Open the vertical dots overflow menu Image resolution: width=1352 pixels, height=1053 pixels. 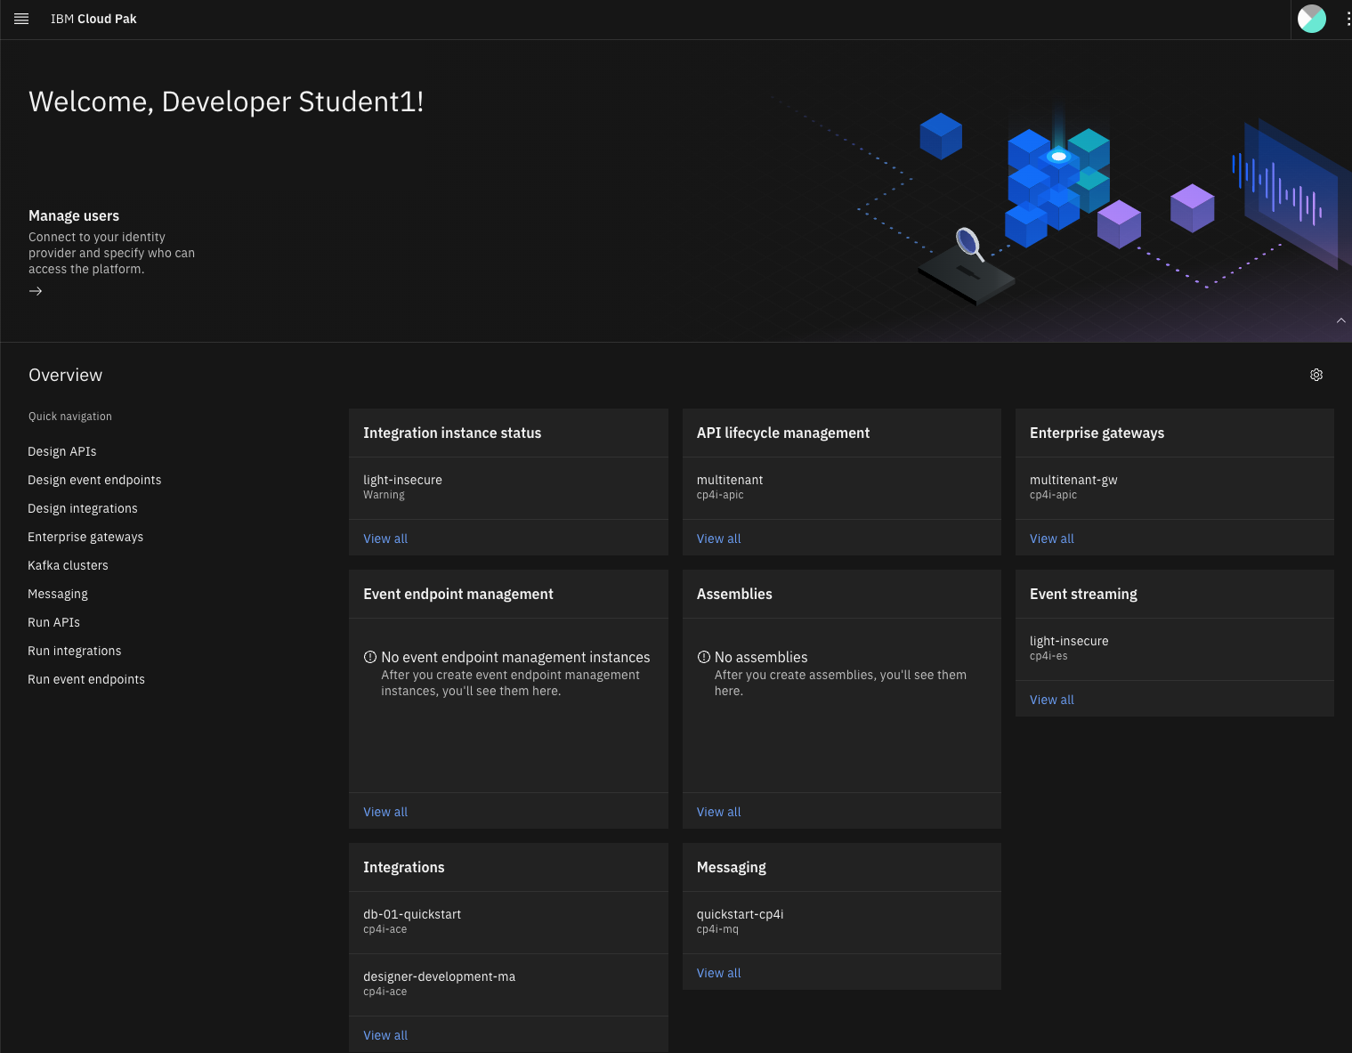1348,19
